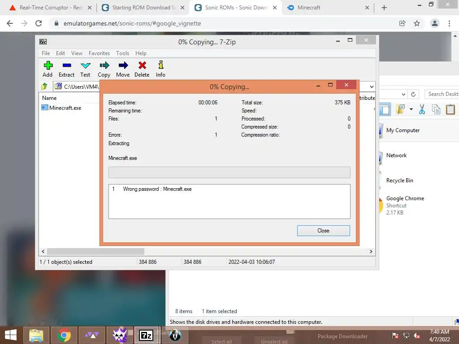
Task: Close the copying error dialog with Close
Action: click(x=324, y=231)
